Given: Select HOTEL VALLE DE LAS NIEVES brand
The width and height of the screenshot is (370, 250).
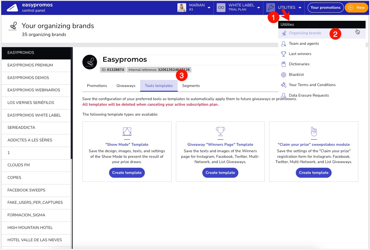Looking at the screenshot, I should click(x=36, y=240).
